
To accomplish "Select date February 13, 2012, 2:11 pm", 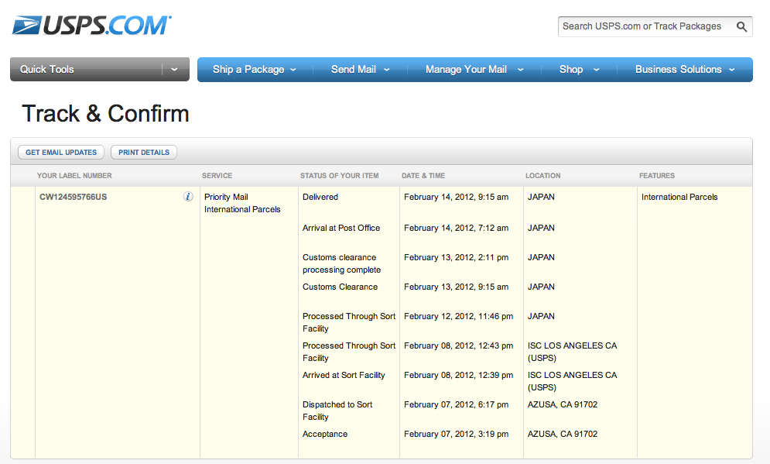I will click(457, 257).
